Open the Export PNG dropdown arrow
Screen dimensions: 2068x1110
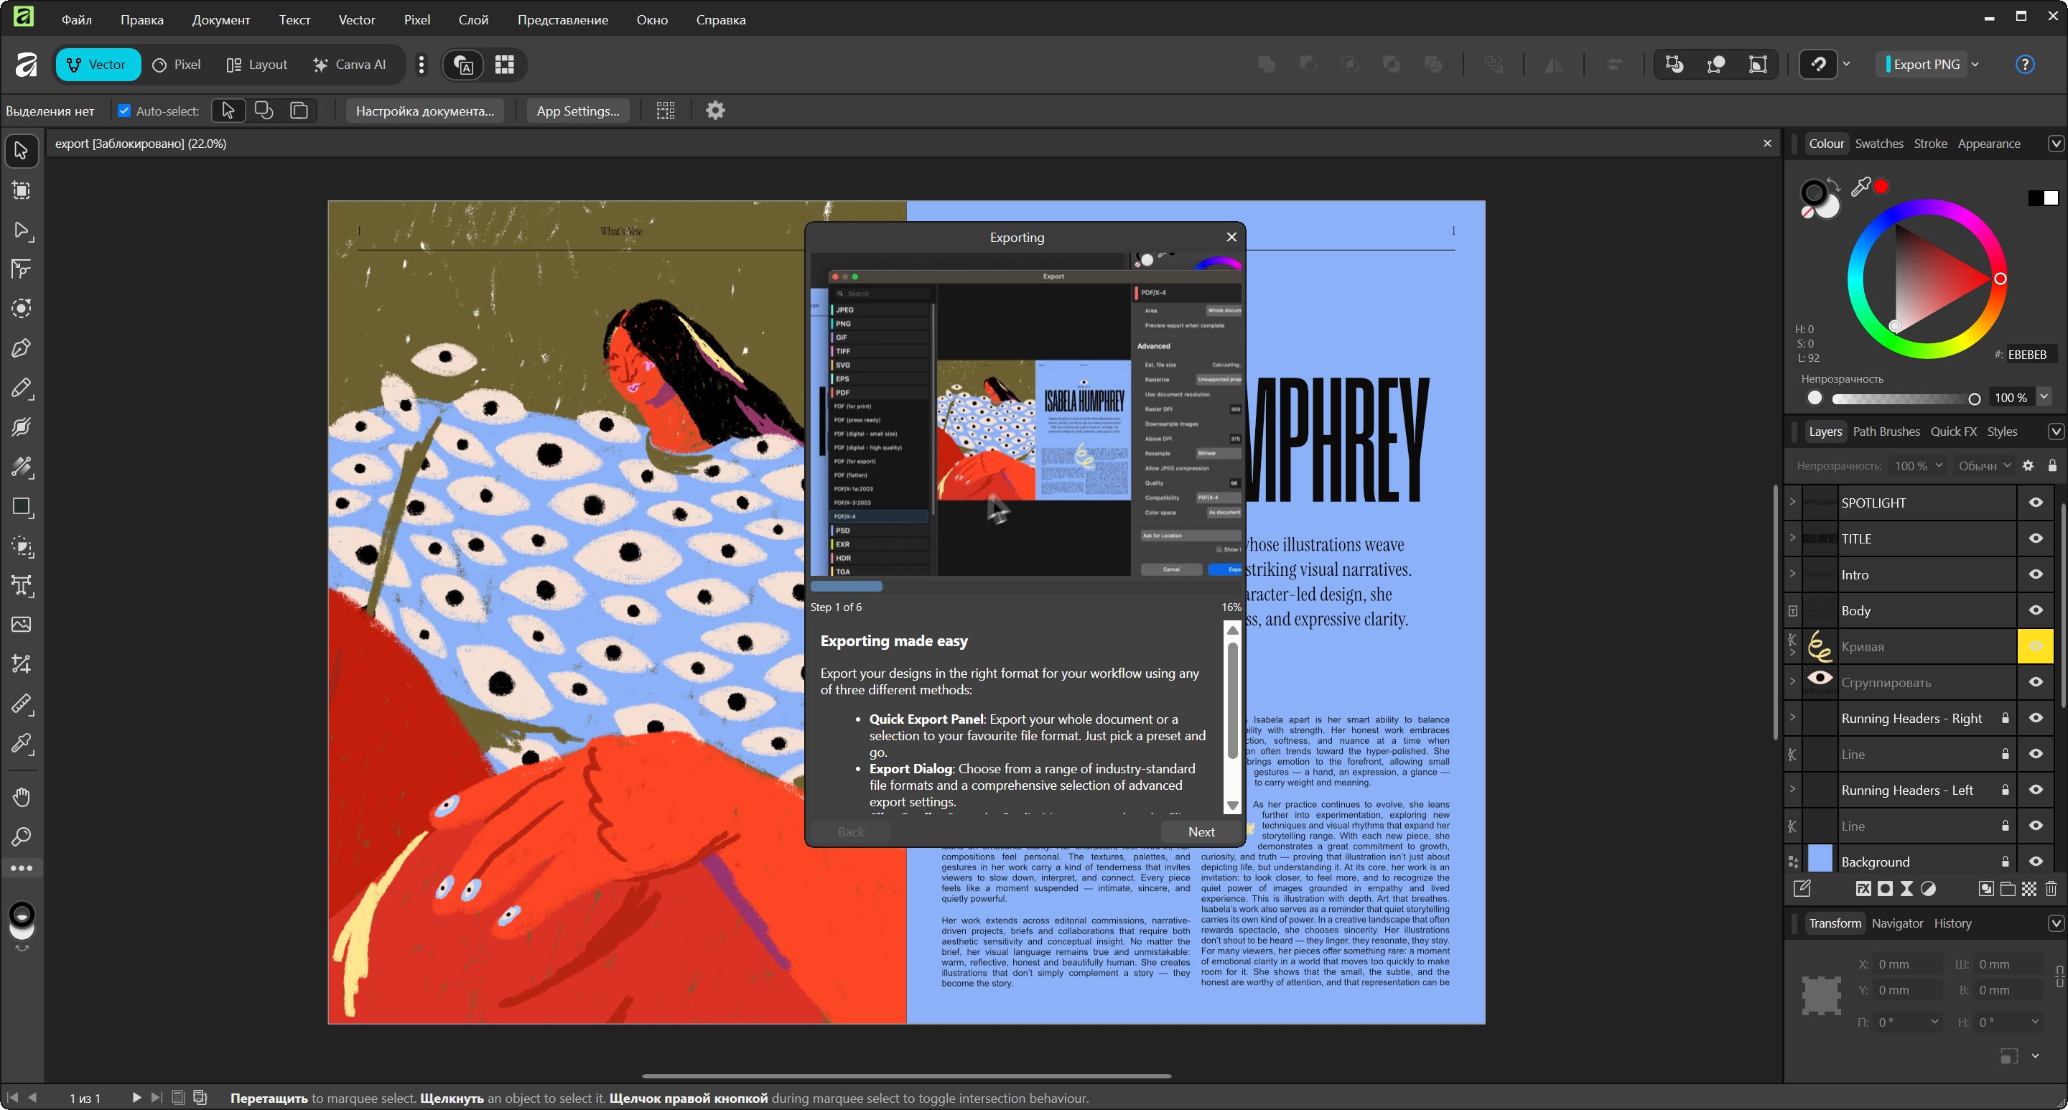point(1975,64)
